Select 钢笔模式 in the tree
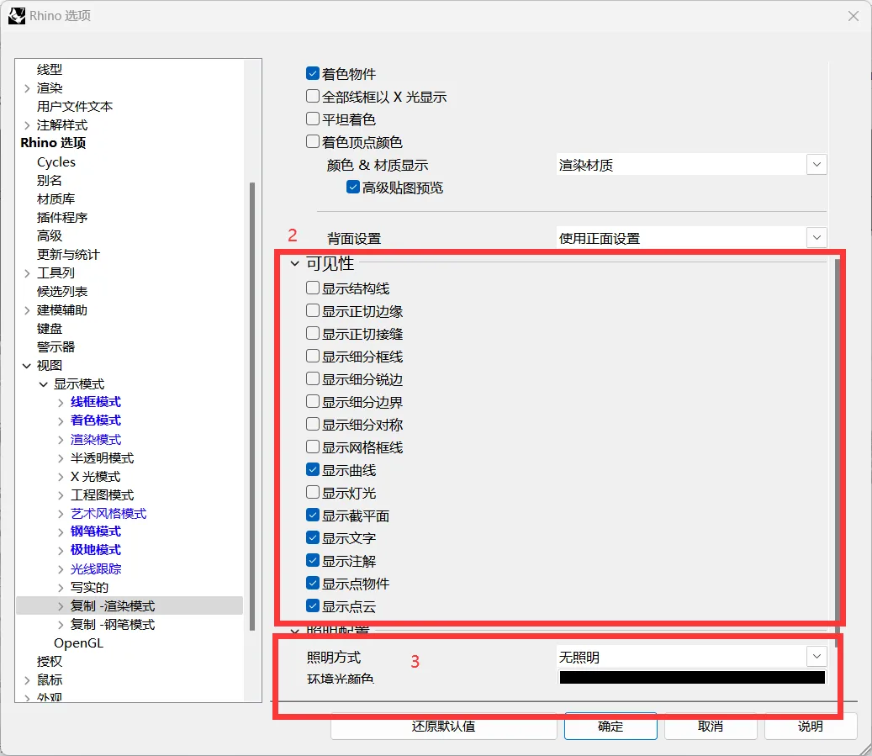The width and height of the screenshot is (872, 756). click(96, 531)
